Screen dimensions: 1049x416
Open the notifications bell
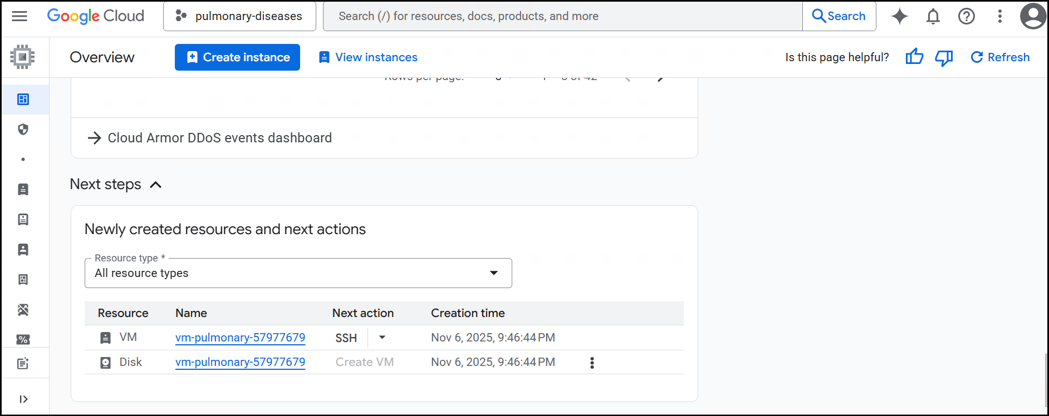pyautogui.click(x=933, y=16)
